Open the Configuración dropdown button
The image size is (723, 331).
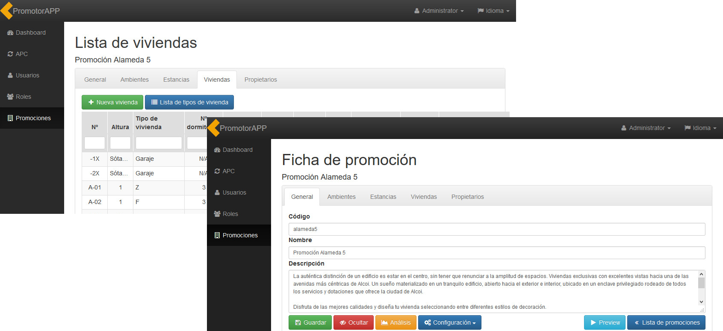click(450, 322)
